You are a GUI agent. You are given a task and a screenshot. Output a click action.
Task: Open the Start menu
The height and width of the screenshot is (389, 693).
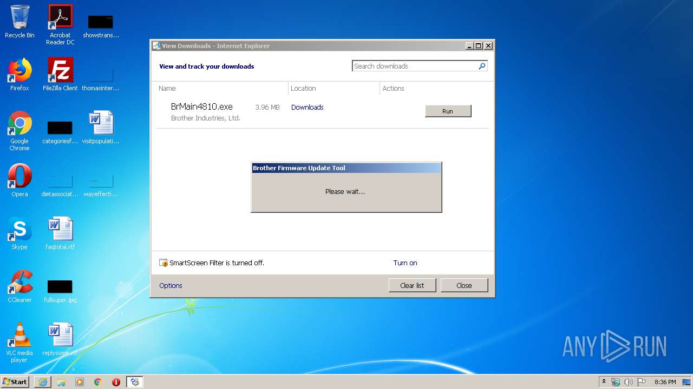coord(15,382)
